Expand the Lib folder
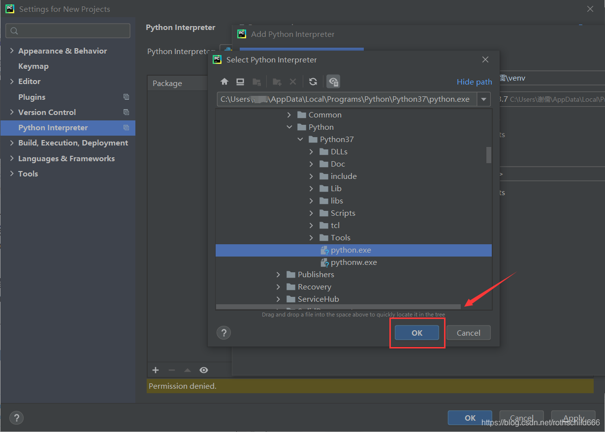 point(311,189)
